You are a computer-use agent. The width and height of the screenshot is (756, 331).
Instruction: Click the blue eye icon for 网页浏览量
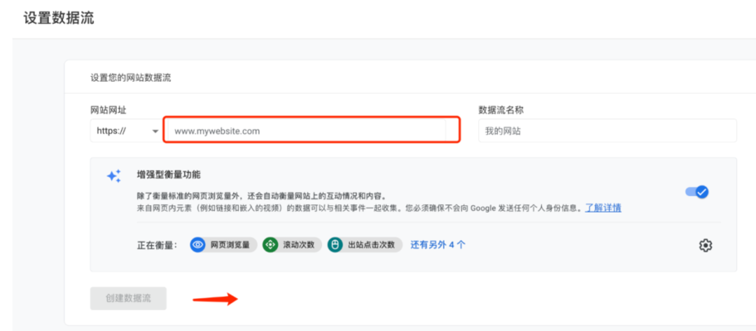pos(198,245)
